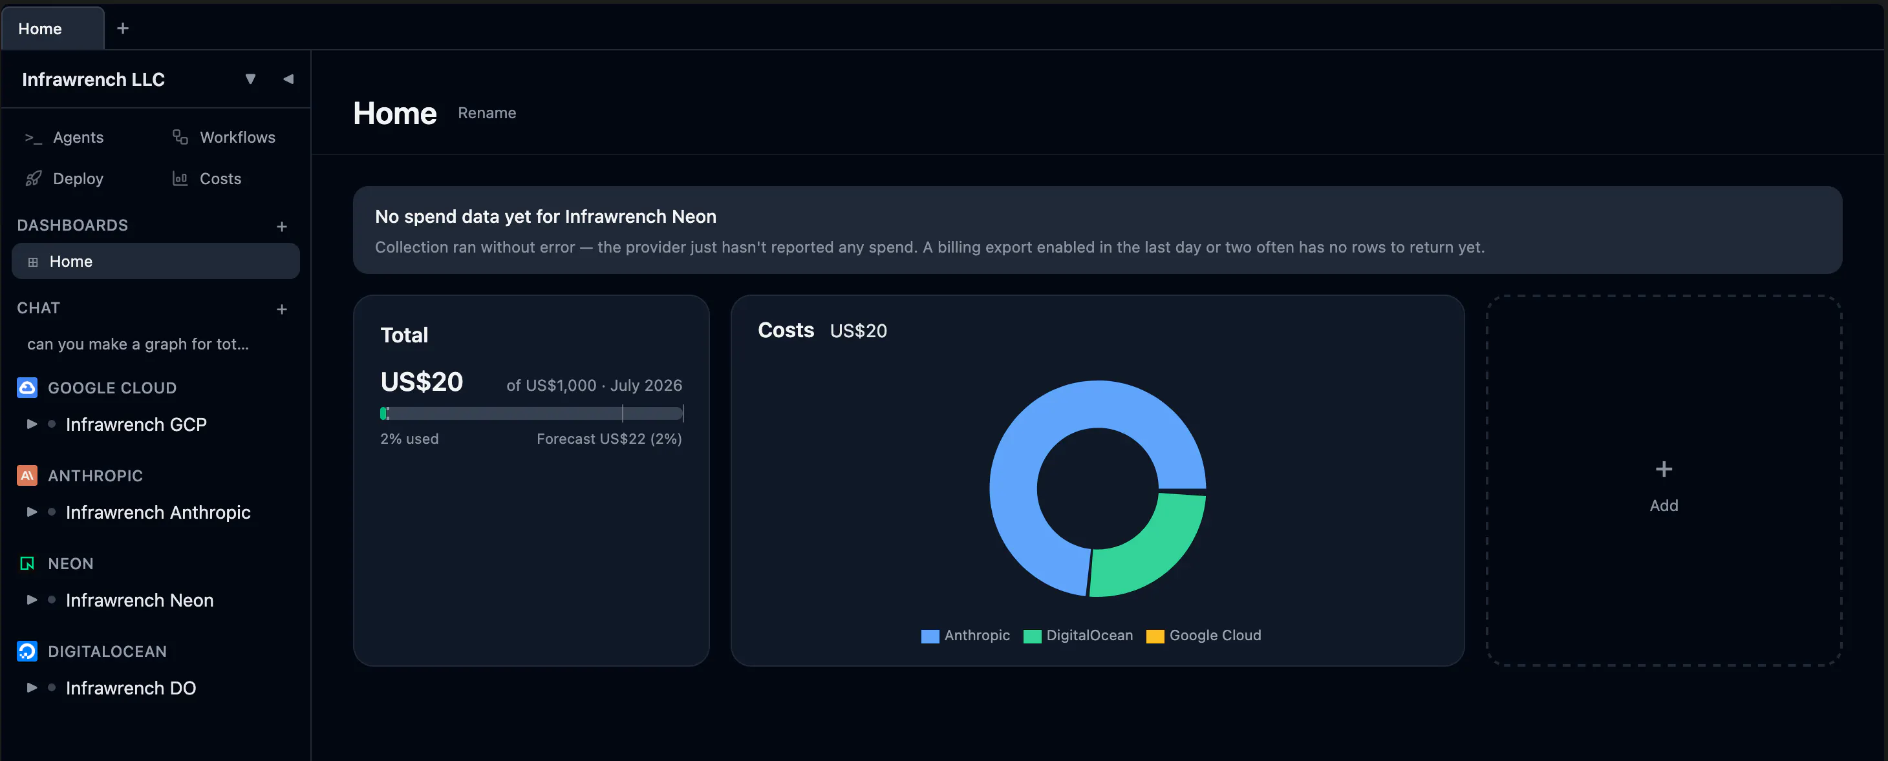The width and height of the screenshot is (1888, 761).
Task: Click the Google Cloud yellow legend swatch
Action: [1155, 636]
